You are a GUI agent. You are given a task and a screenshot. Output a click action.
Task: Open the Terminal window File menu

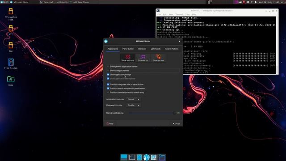159,14
